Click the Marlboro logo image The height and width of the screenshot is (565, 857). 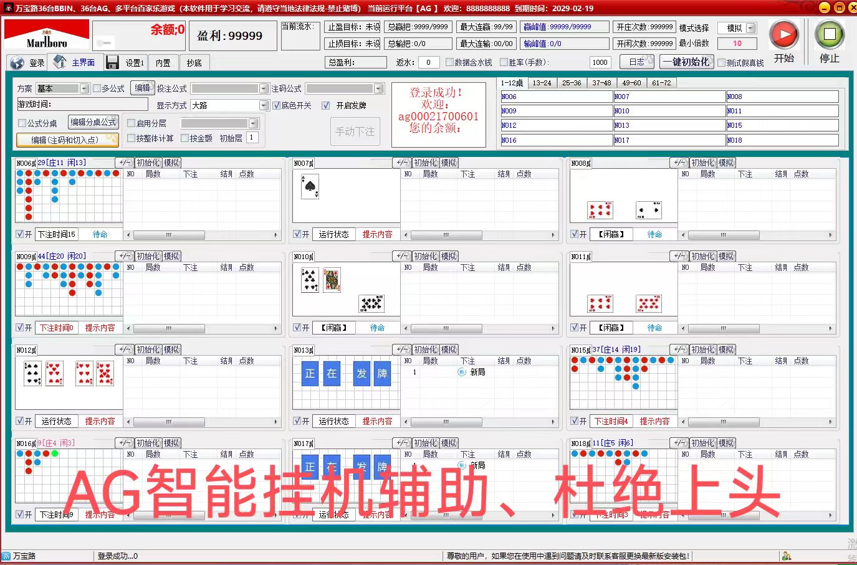47,34
